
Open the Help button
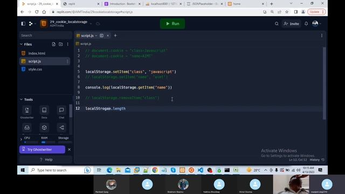pyautogui.click(x=46, y=160)
